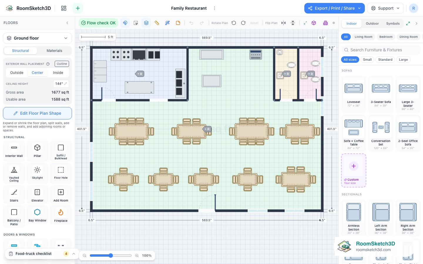Expand the furniture panel to full width
Image resolution: width=423 pixels, height=264 pixels.
(408, 23)
